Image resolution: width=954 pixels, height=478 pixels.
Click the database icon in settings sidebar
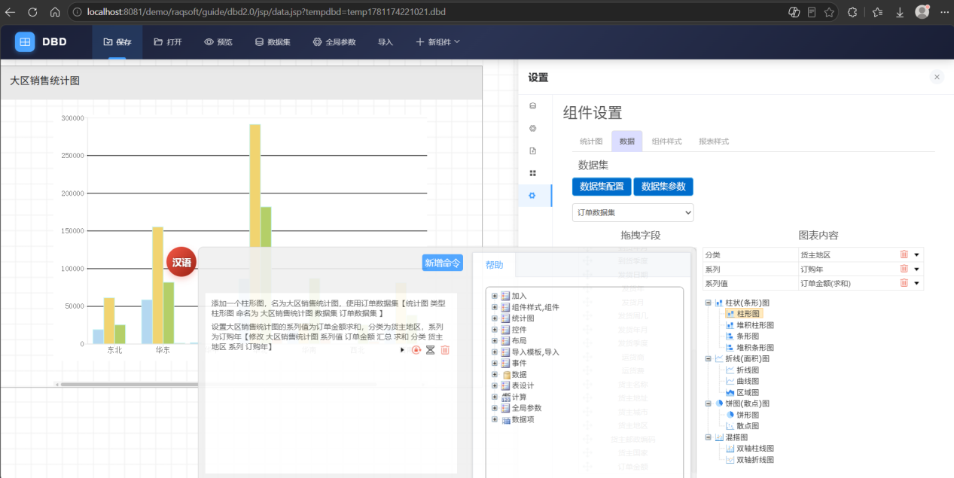click(x=533, y=105)
